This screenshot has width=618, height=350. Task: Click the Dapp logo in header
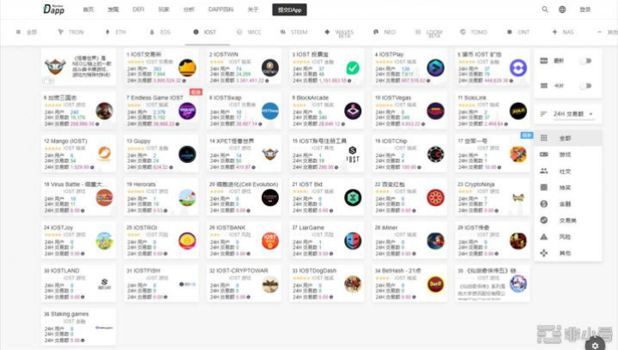coord(53,9)
